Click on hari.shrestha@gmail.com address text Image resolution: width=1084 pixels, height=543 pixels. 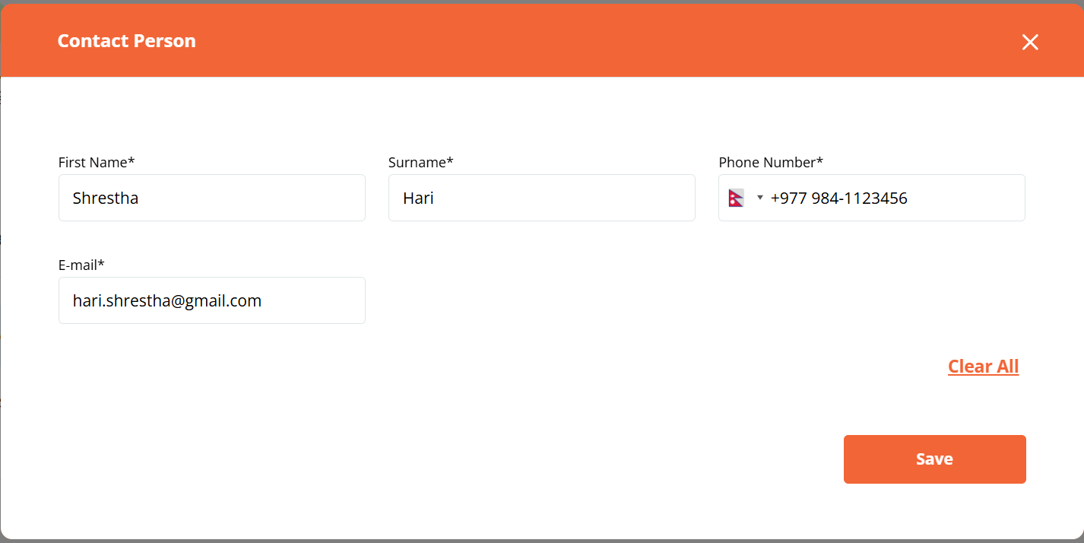click(167, 301)
